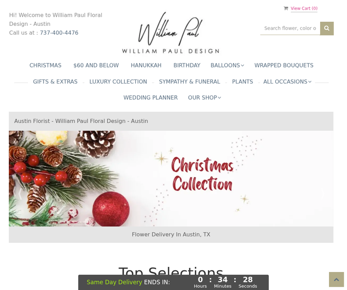Viewport: 347px width, 290px height.
Task: Click the search flower input field
Action: tap(290, 28)
